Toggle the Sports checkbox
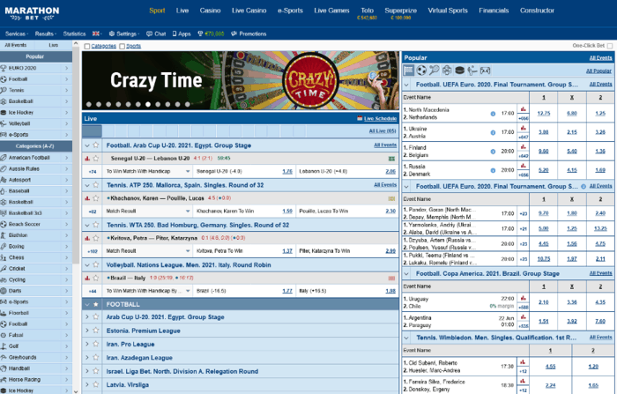 pyautogui.click(x=122, y=47)
